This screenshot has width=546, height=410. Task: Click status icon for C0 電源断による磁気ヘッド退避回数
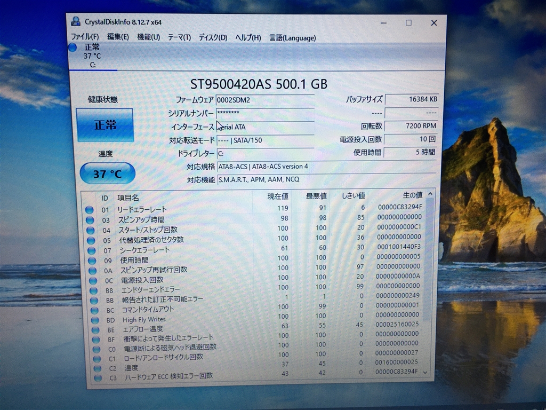coord(97,349)
